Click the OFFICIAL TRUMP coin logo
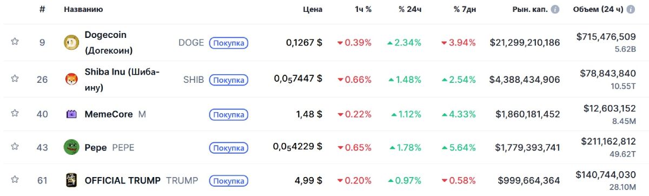Viewport: 649px width, 196px height. click(71, 180)
